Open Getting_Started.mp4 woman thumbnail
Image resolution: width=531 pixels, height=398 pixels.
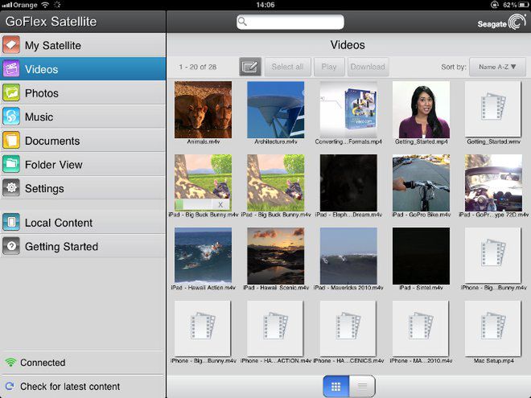pos(421,109)
